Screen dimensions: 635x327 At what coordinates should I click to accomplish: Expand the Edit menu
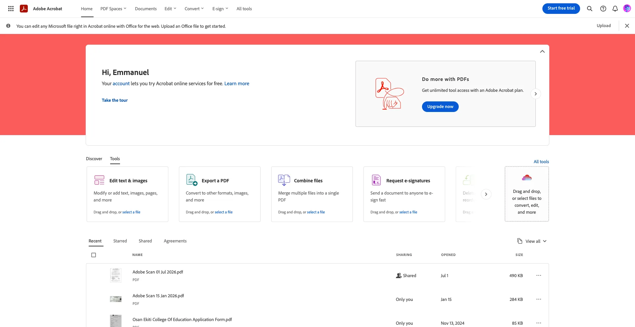point(170,9)
